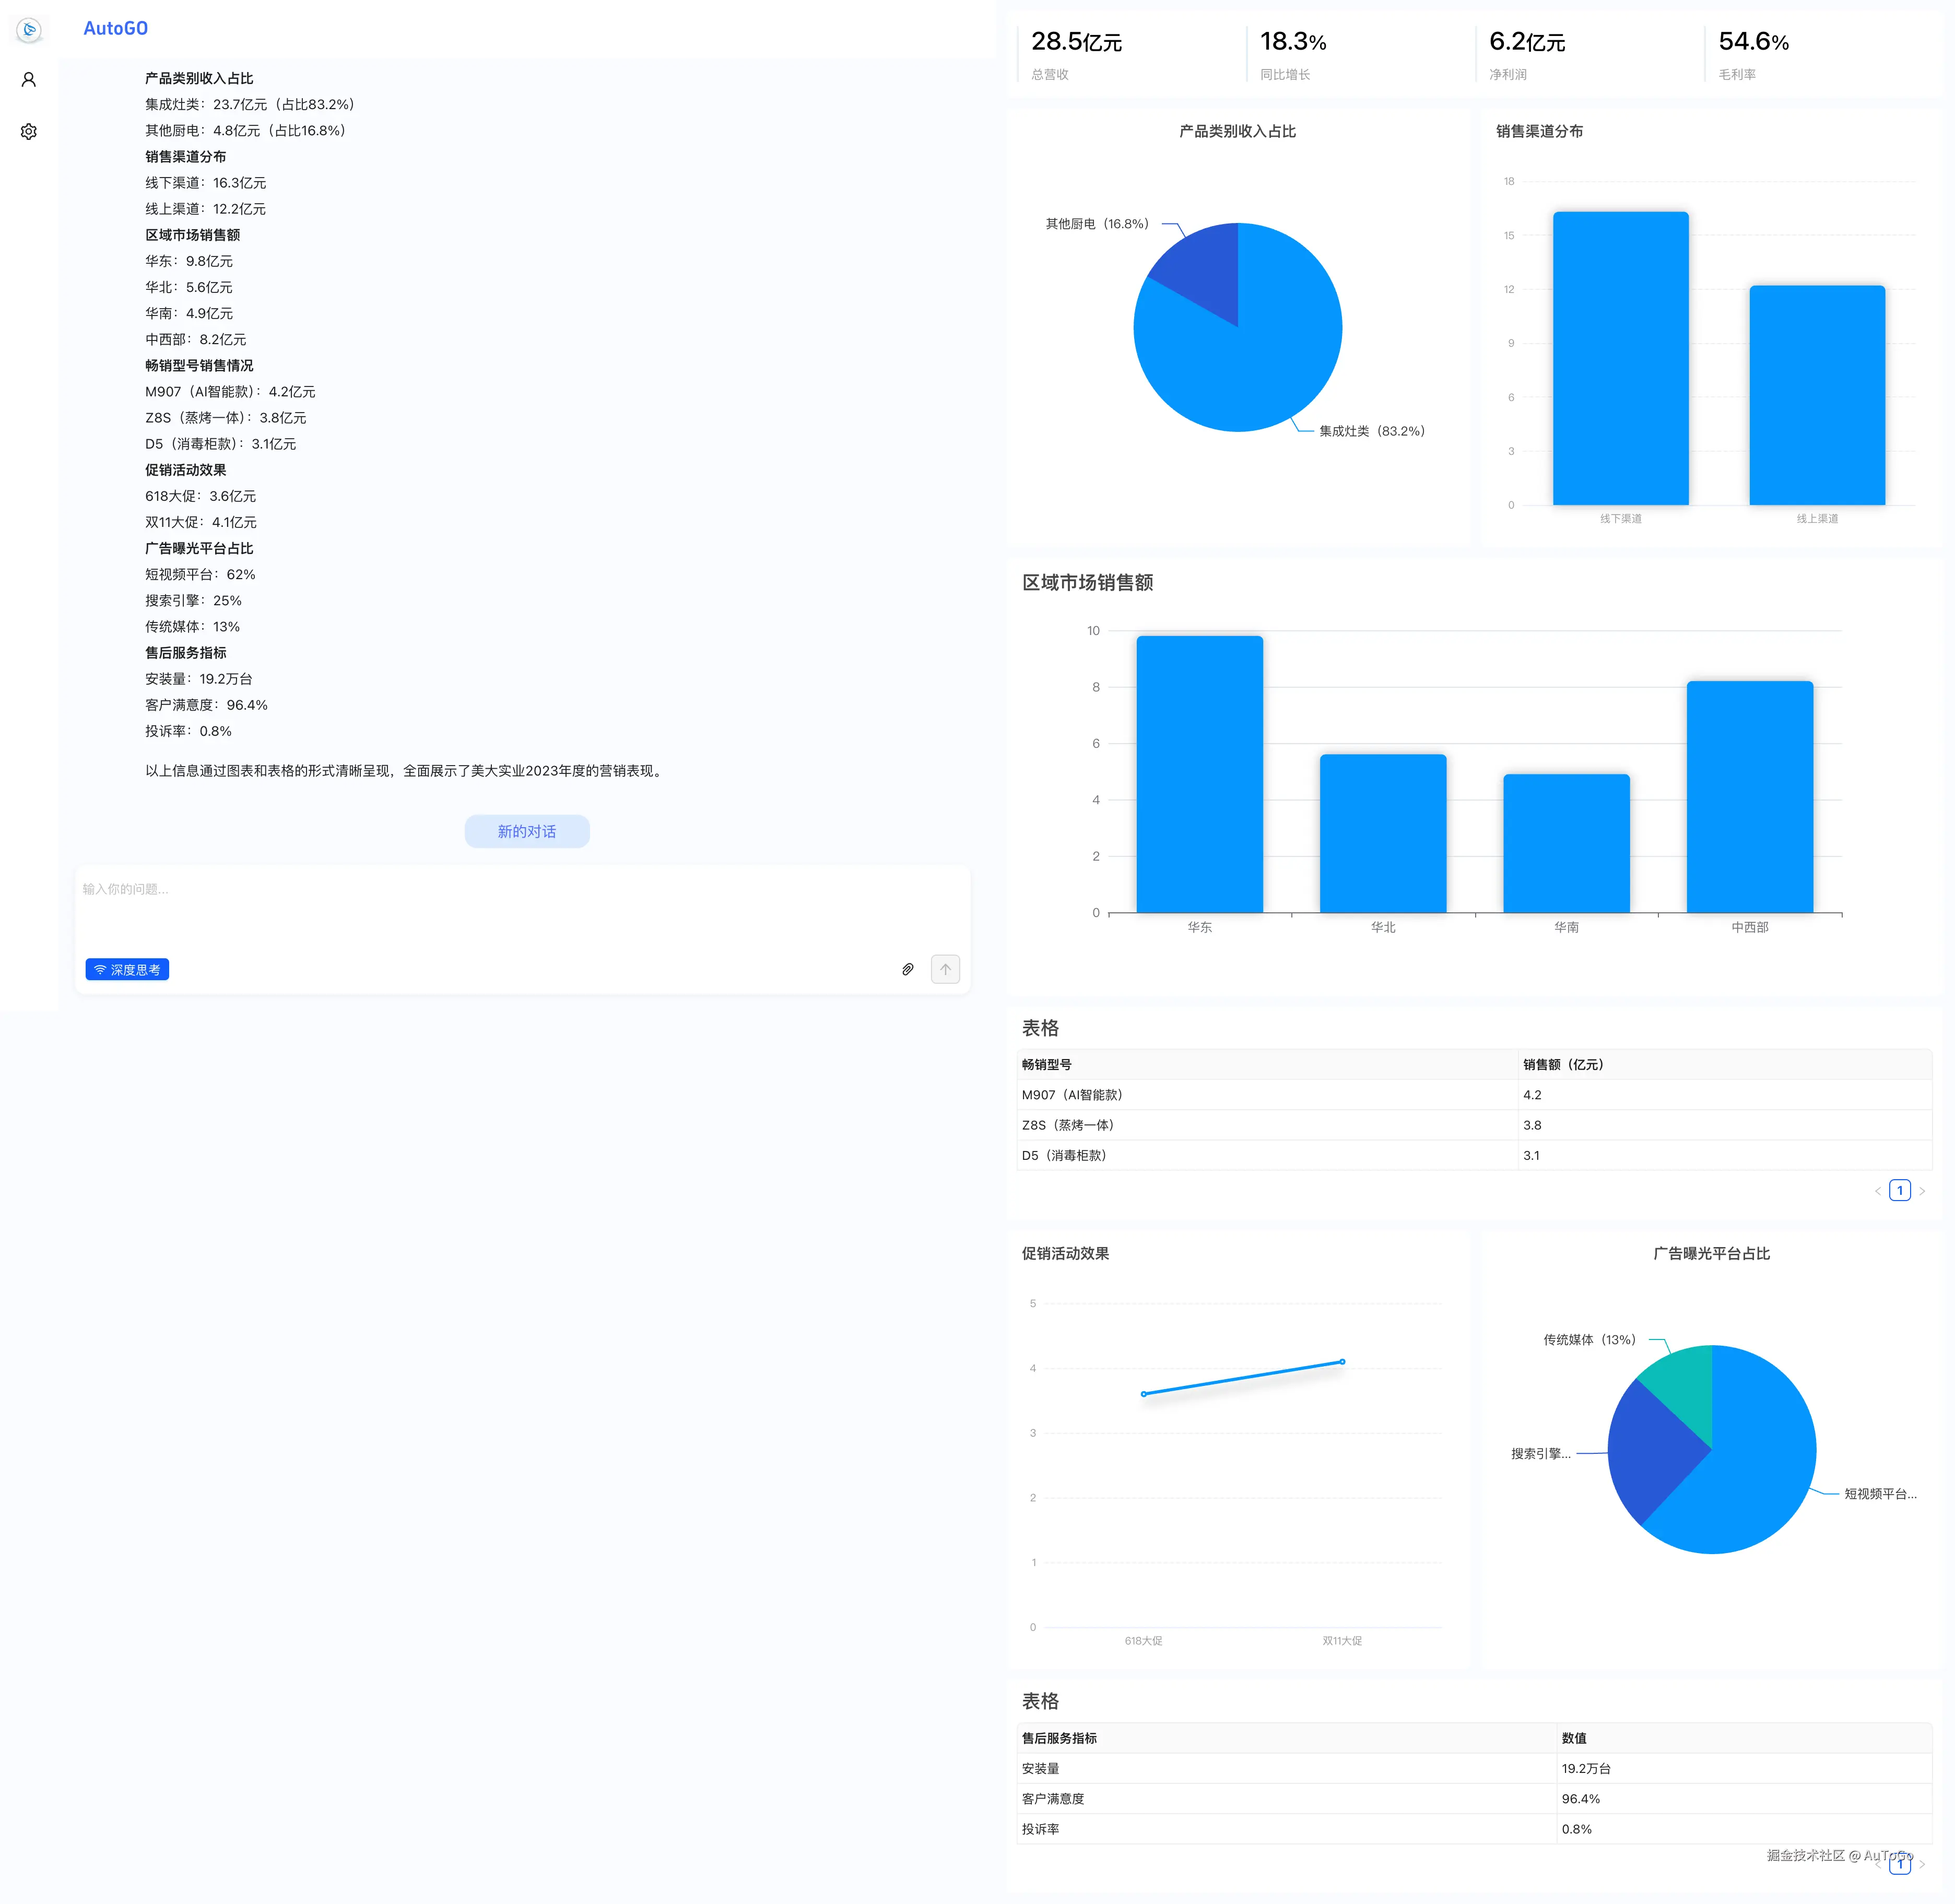The width and height of the screenshot is (1955, 1904).
Task: Go to previous page in 畅销型号 table
Action: click(1877, 1191)
